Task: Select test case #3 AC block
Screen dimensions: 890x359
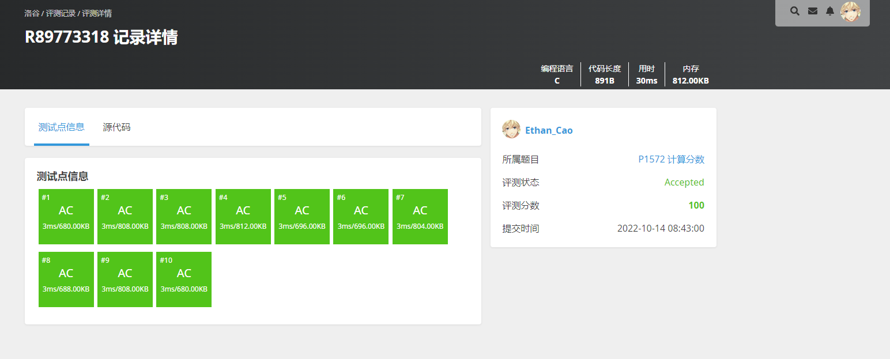Action: (184, 217)
